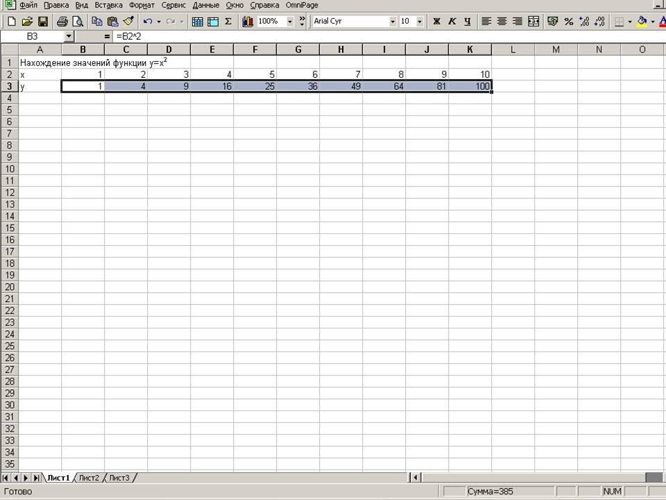Open the Arial Cyr font dropdown
The width and height of the screenshot is (666, 500).
click(x=393, y=22)
